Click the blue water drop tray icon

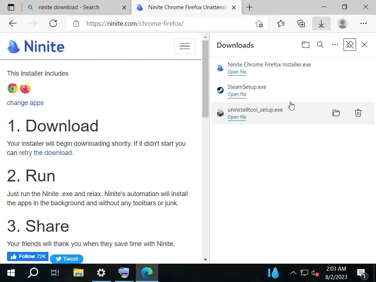pos(273,273)
